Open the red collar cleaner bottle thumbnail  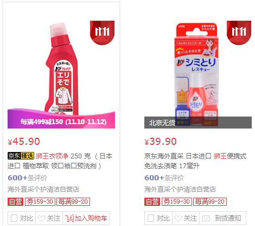coord(61,69)
